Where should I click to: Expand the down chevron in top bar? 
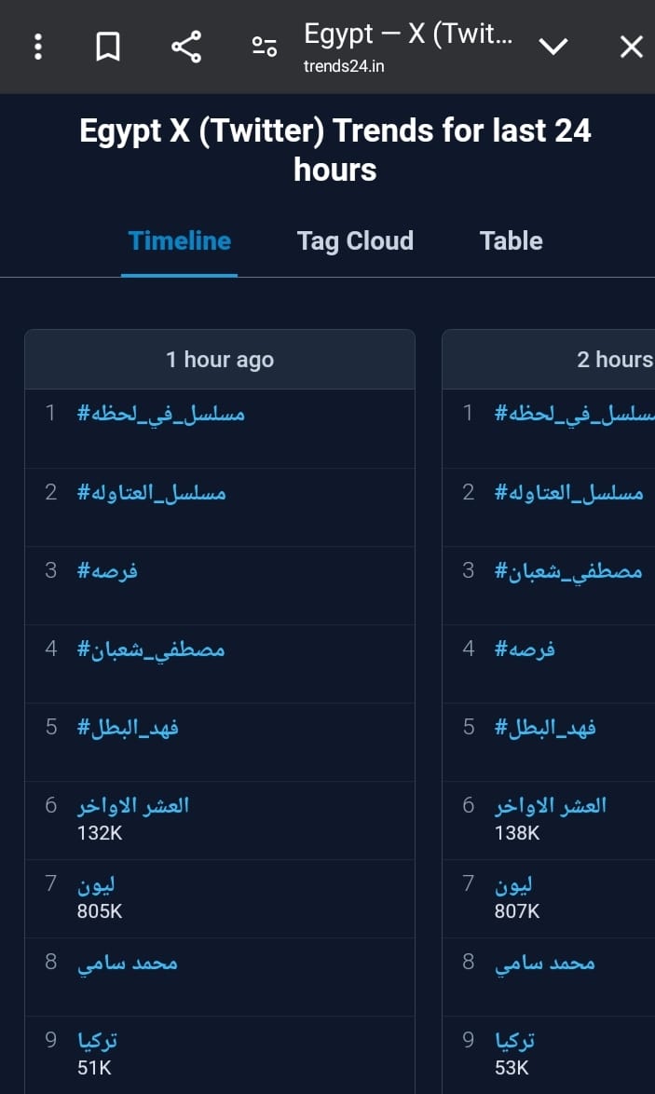point(553,47)
